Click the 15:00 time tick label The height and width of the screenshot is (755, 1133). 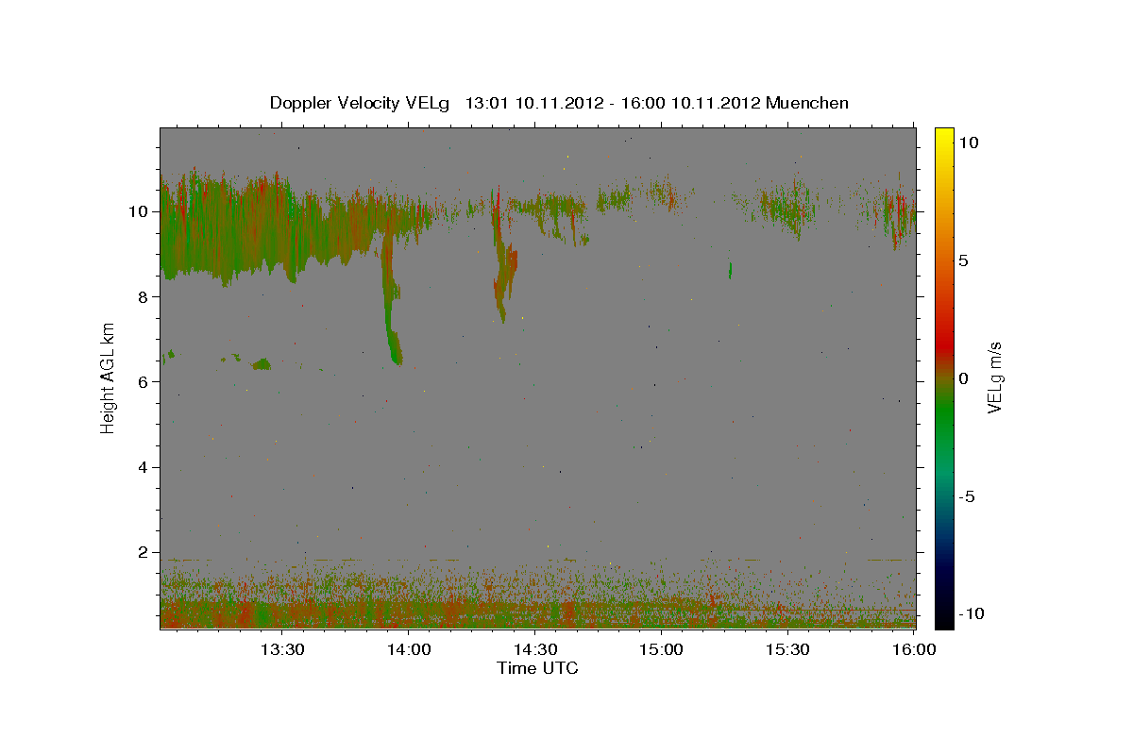[x=661, y=649]
